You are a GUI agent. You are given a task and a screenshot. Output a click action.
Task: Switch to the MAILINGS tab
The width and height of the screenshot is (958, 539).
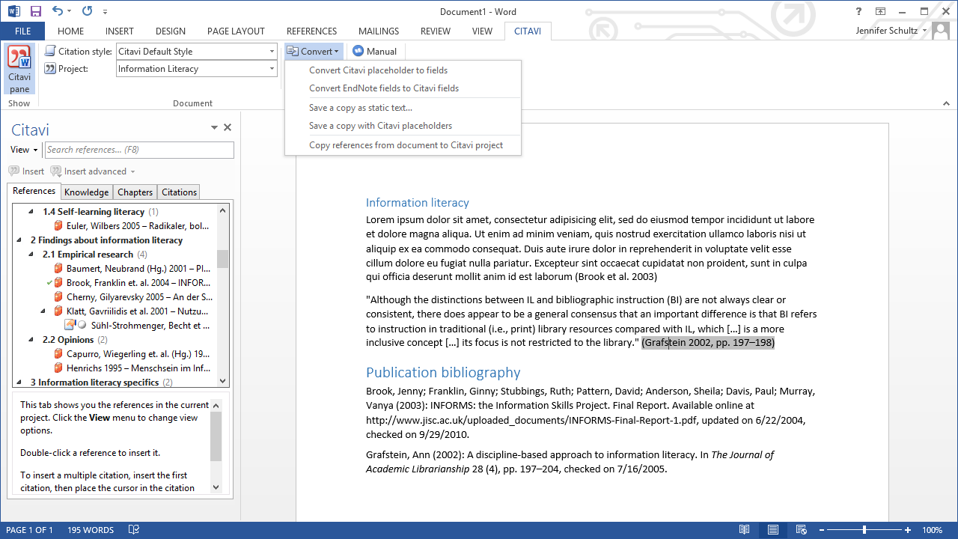[x=379, y=31]
